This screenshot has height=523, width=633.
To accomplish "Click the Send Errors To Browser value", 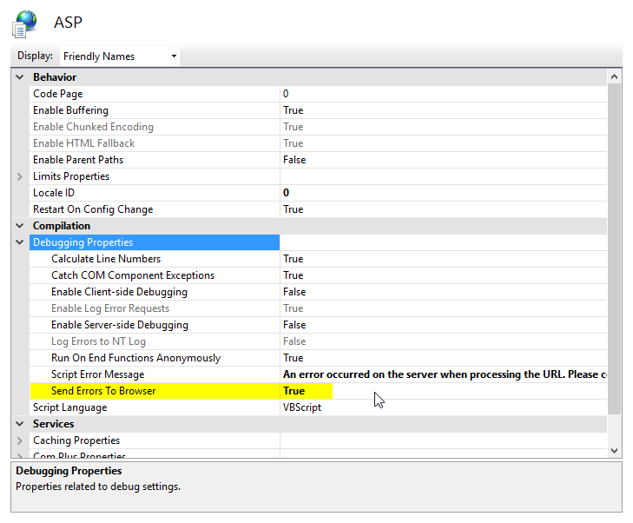I will 293,391.
